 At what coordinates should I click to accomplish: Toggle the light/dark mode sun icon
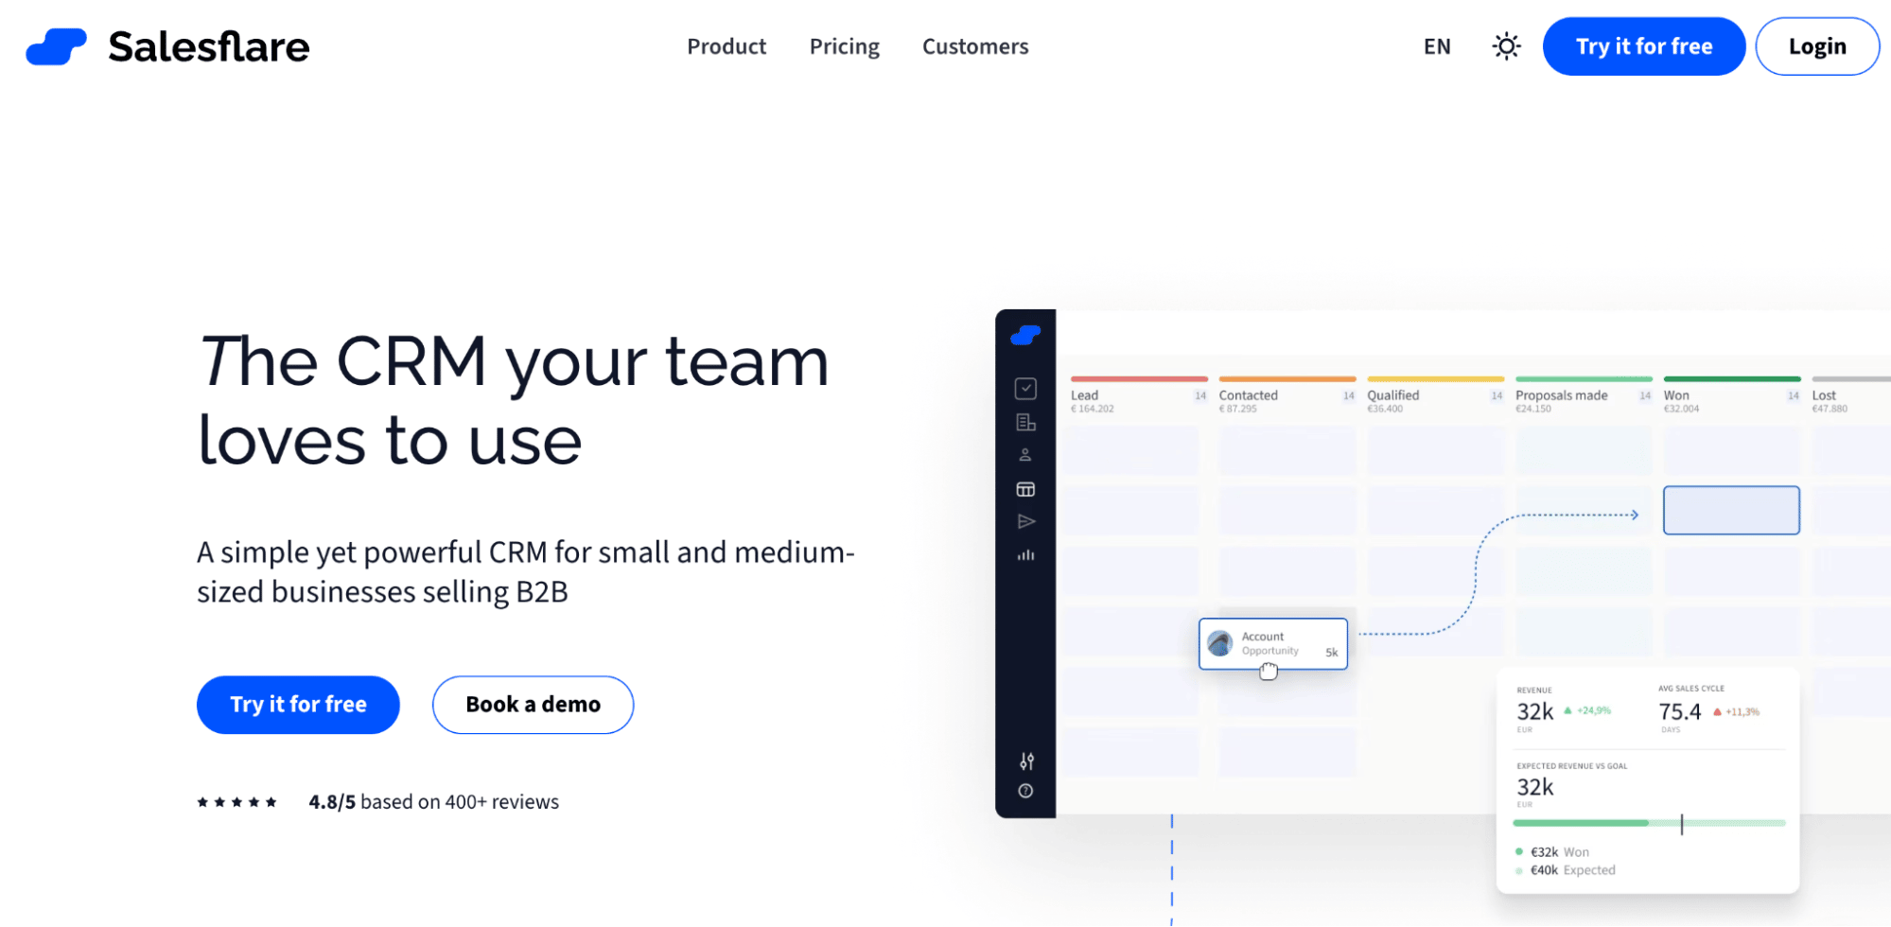1505,45
